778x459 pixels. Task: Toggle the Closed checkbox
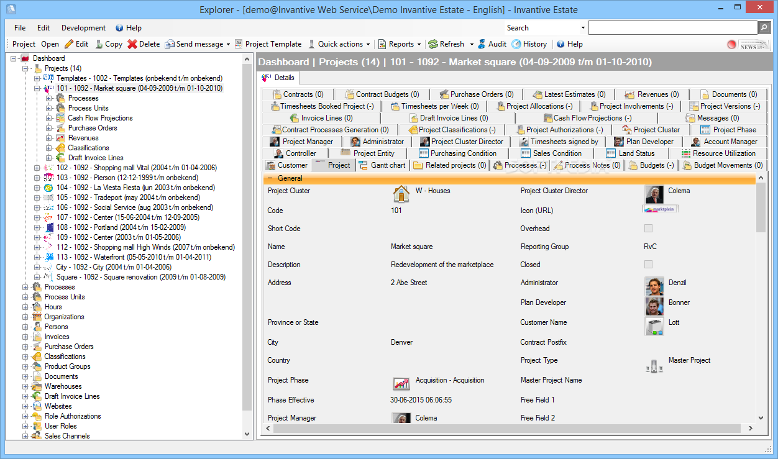tap(648, 265)
